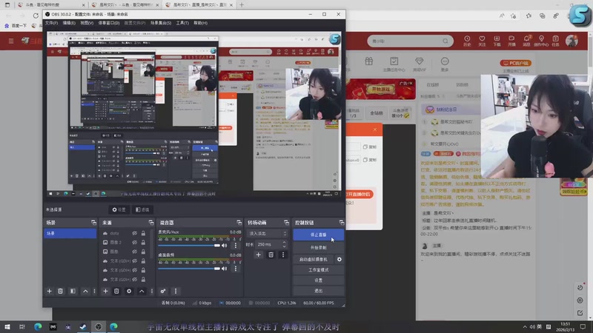Click the browser search box in Douyu page

pyautogui.click(x=410, y=41)
